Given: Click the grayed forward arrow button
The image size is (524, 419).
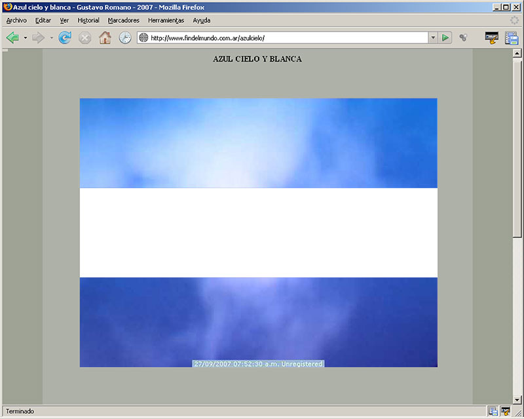Looking at the screenshot, I should (x=38, y=38).
